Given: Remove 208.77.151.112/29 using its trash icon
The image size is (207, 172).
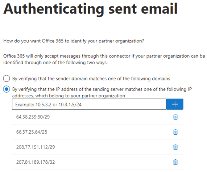Looking at the screenshot, I should (x=175, y=147).
